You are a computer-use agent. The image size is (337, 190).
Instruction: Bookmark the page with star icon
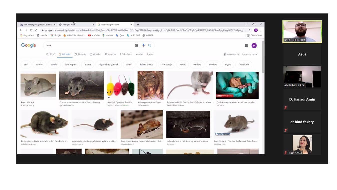click(249, 30)
